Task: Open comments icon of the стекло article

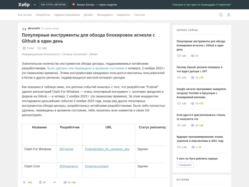Action: 192,125
